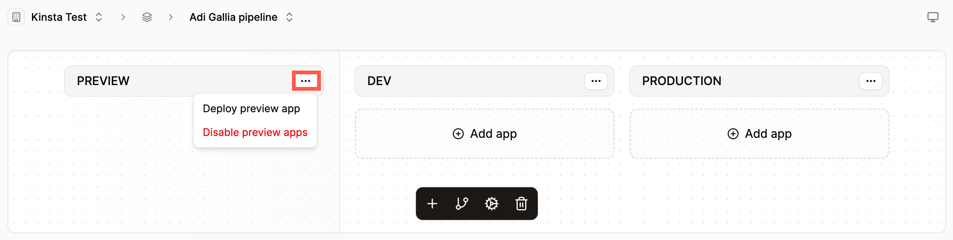
Task: Select the git branch icon in the toolbar
Action: [x=462, y=204]
